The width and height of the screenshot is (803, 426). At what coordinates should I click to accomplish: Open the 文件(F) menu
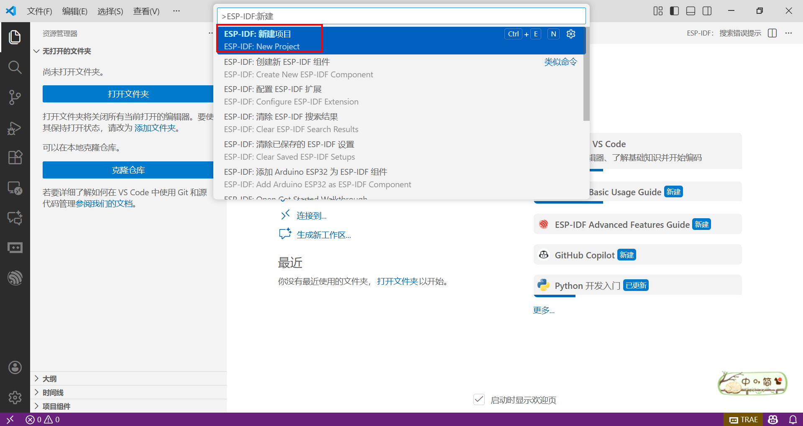[40, 11]
